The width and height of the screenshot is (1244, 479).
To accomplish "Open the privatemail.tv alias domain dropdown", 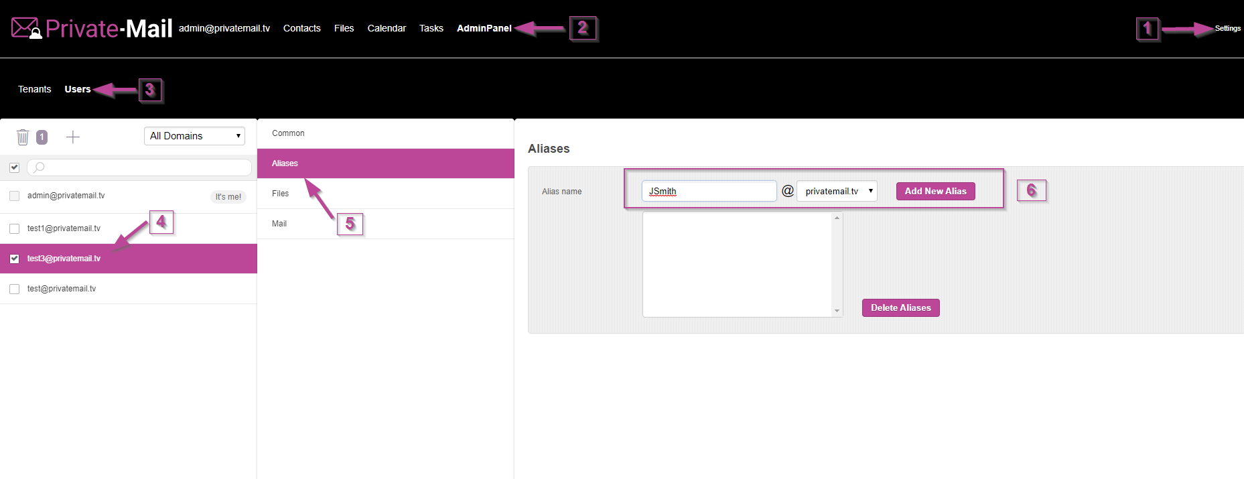I will coord(837,191).
